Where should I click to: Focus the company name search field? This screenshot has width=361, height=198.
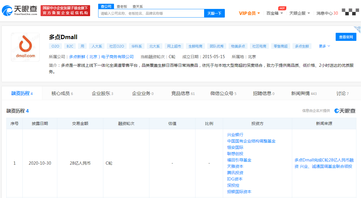coord(151,13)
